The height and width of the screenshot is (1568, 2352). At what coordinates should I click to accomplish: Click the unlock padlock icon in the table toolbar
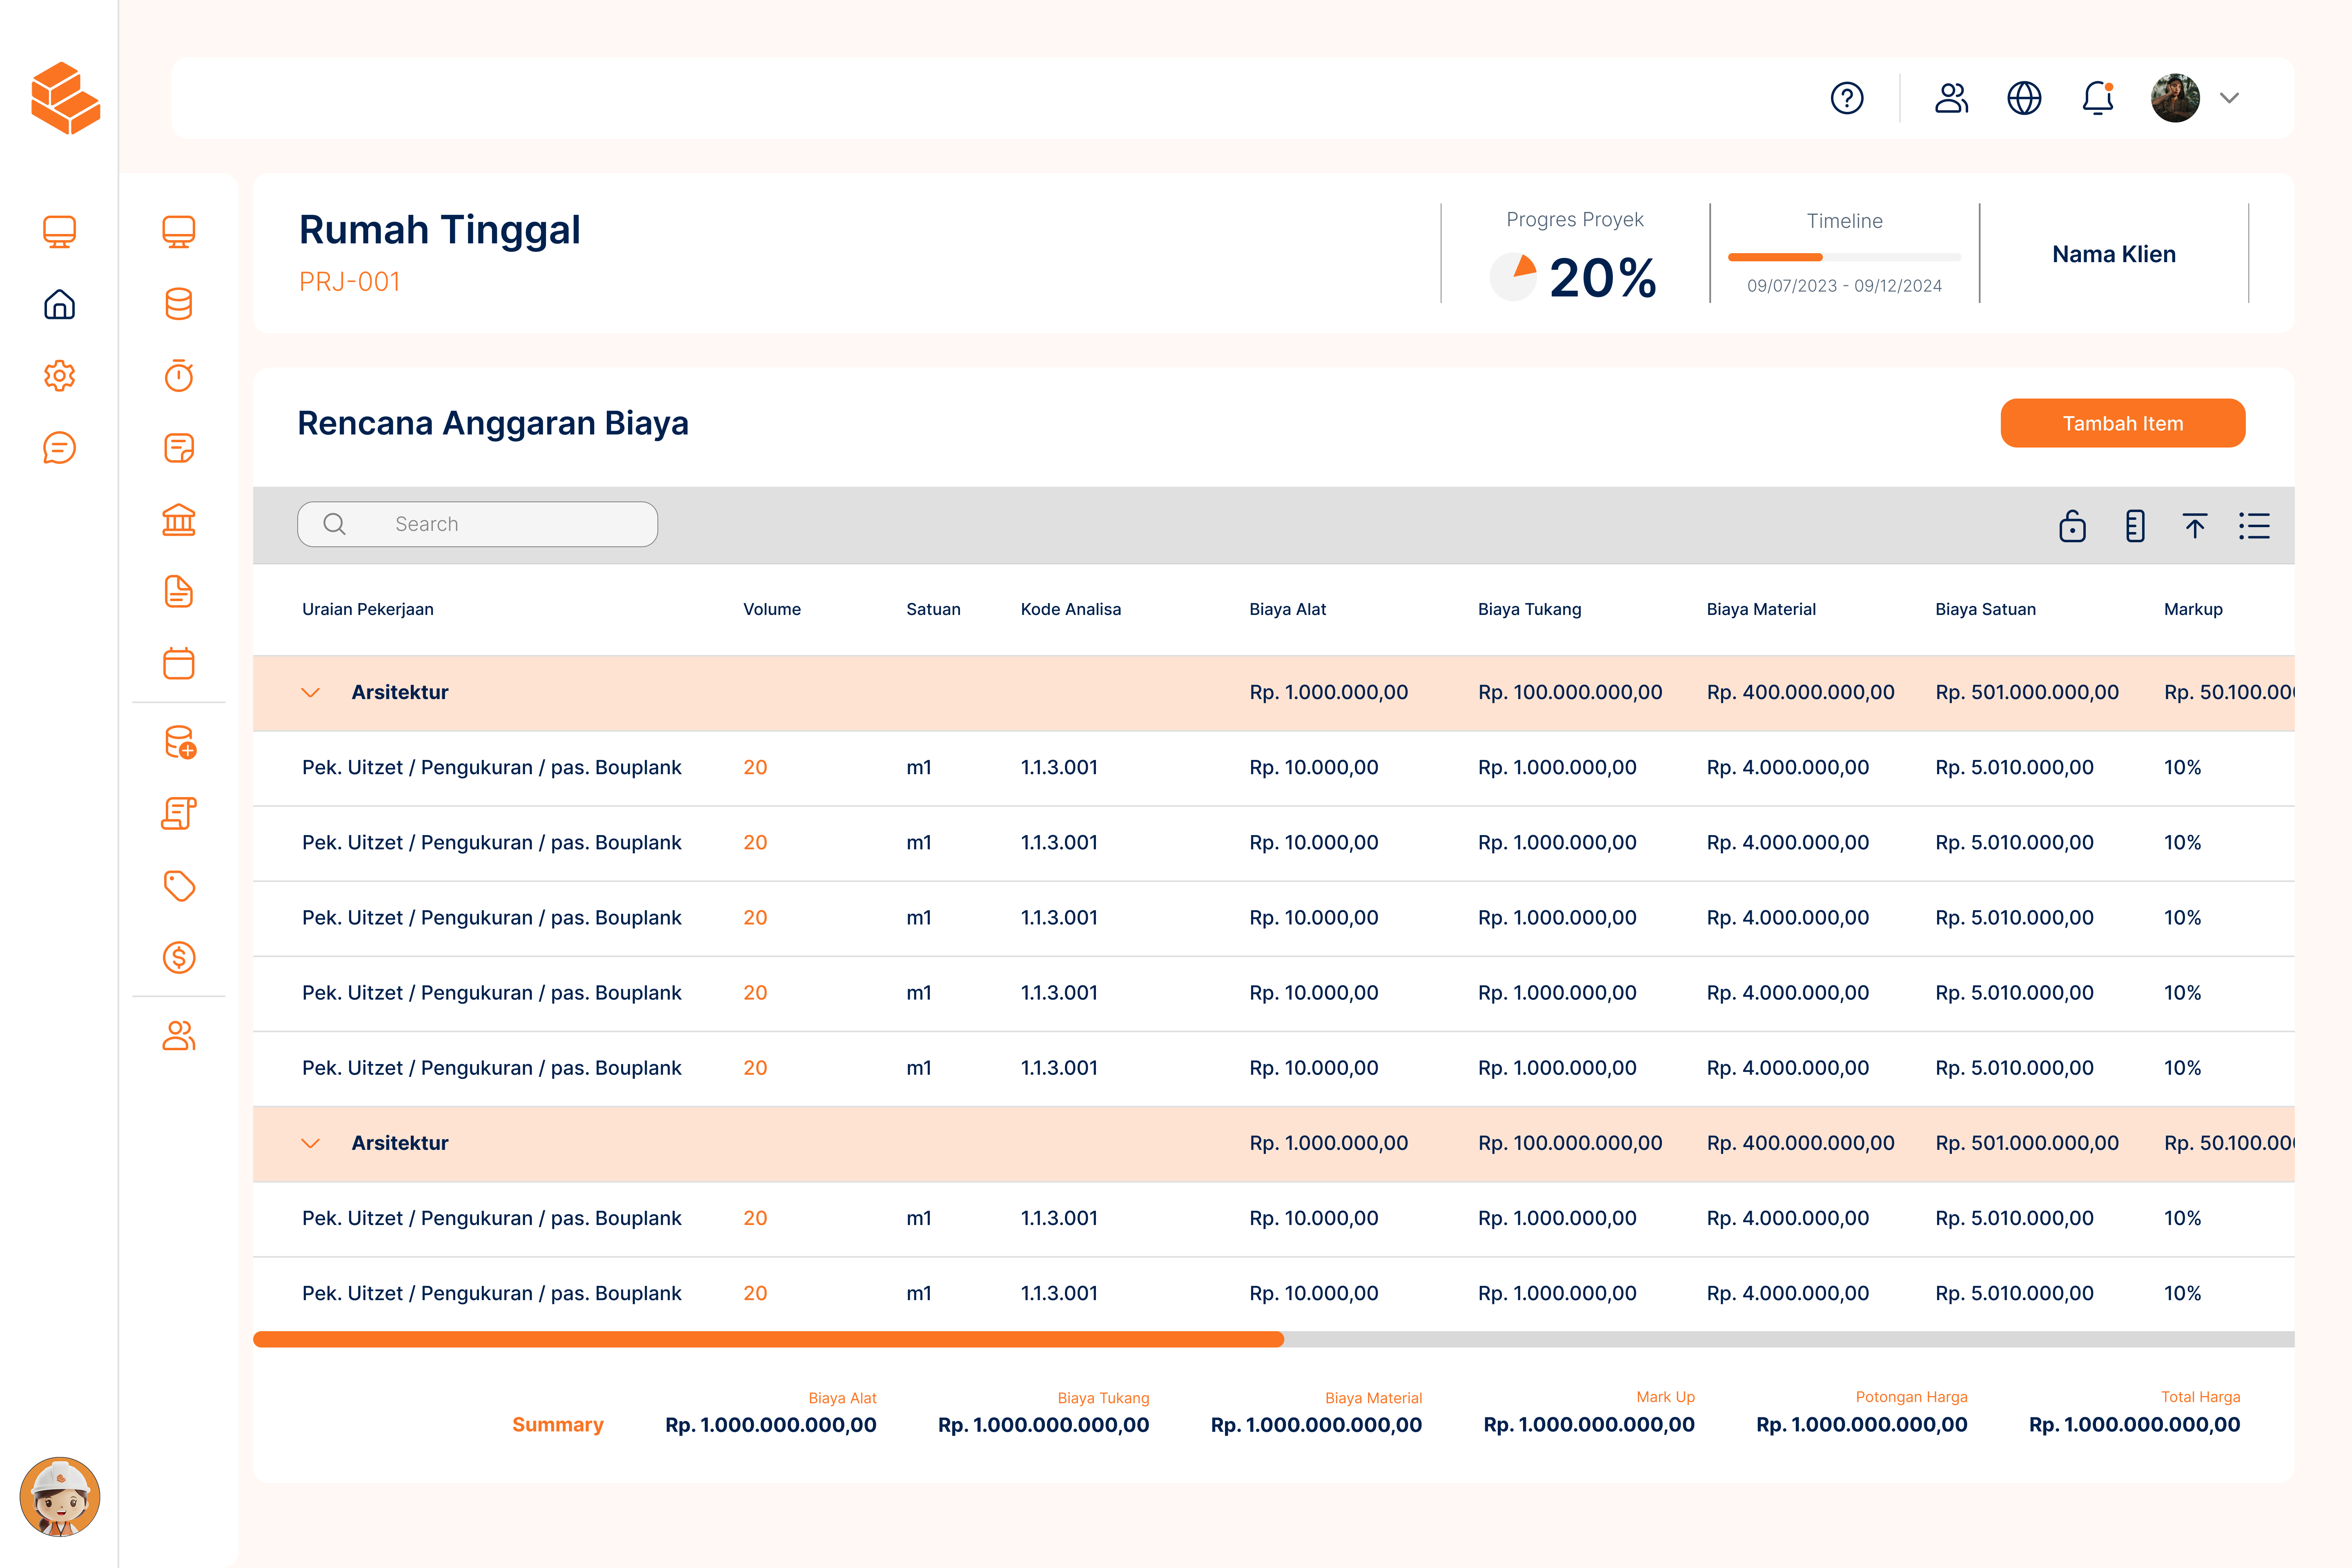point(2072,525)
